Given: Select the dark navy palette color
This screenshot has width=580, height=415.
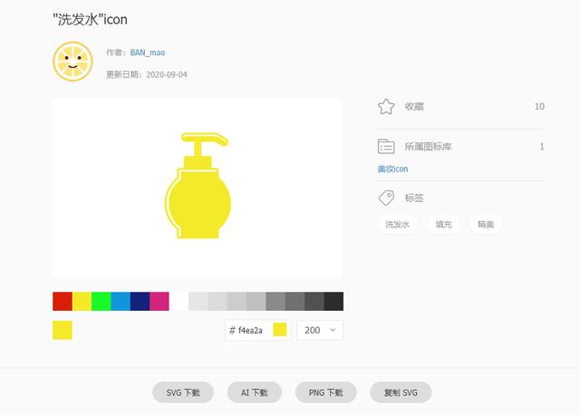Looking at the screenshot, I should click(x=140, y=301).
